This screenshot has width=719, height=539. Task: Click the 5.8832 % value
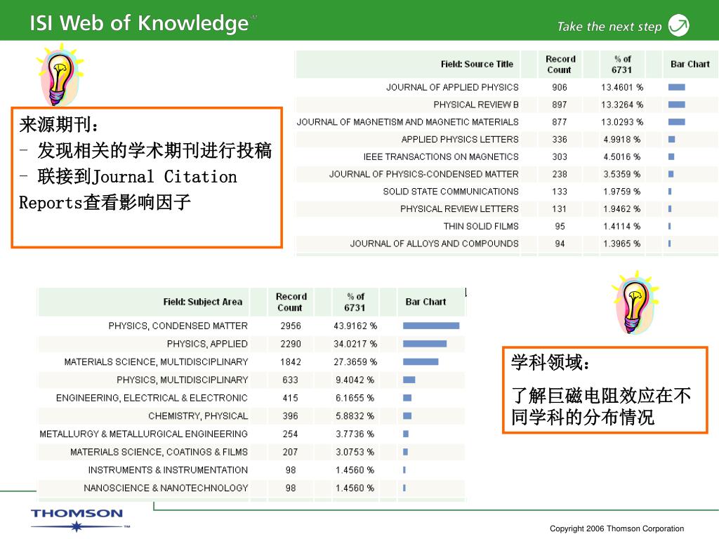pos(355,416)
